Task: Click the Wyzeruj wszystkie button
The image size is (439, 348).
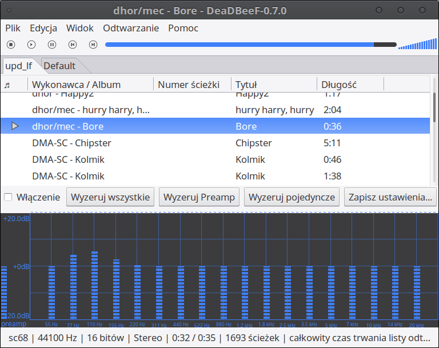Action: [110, 197]
